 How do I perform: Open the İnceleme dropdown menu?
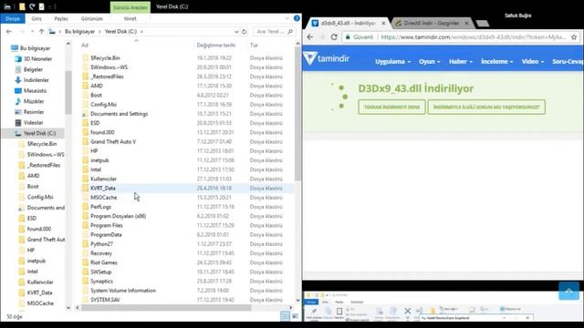[496, 62]
